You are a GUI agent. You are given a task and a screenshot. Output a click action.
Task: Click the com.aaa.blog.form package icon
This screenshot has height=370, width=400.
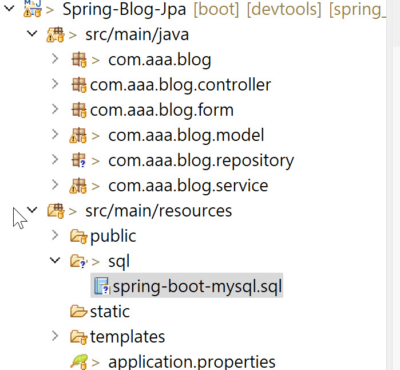point(79,110)
